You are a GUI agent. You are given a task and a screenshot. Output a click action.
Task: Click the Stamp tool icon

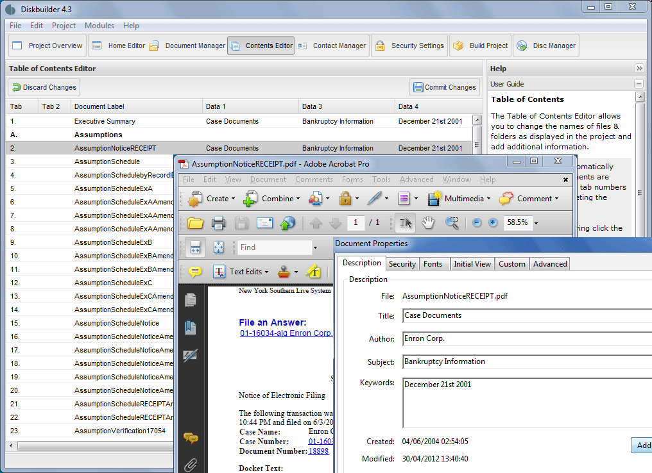point(284,272)
